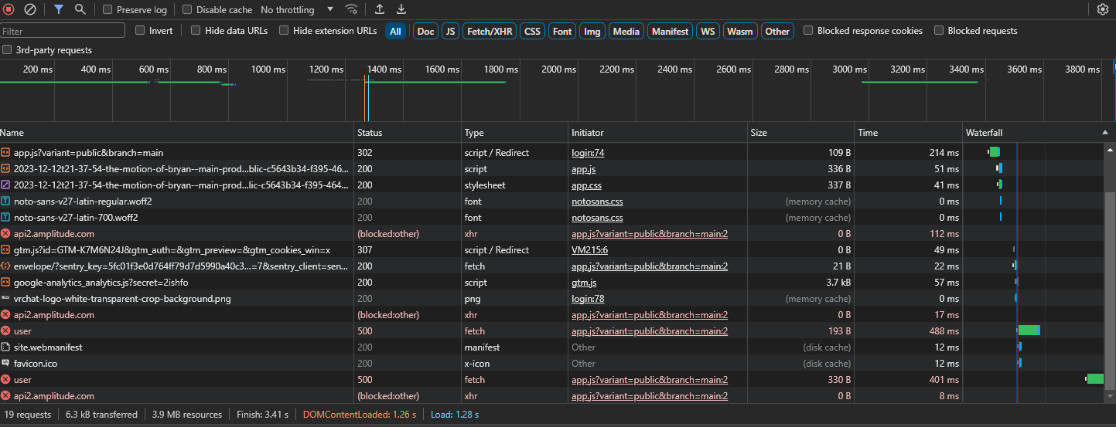Filter requests by Fetch/XHR type
This screenshot has height=427, width=1116.
tap(490, 32)
